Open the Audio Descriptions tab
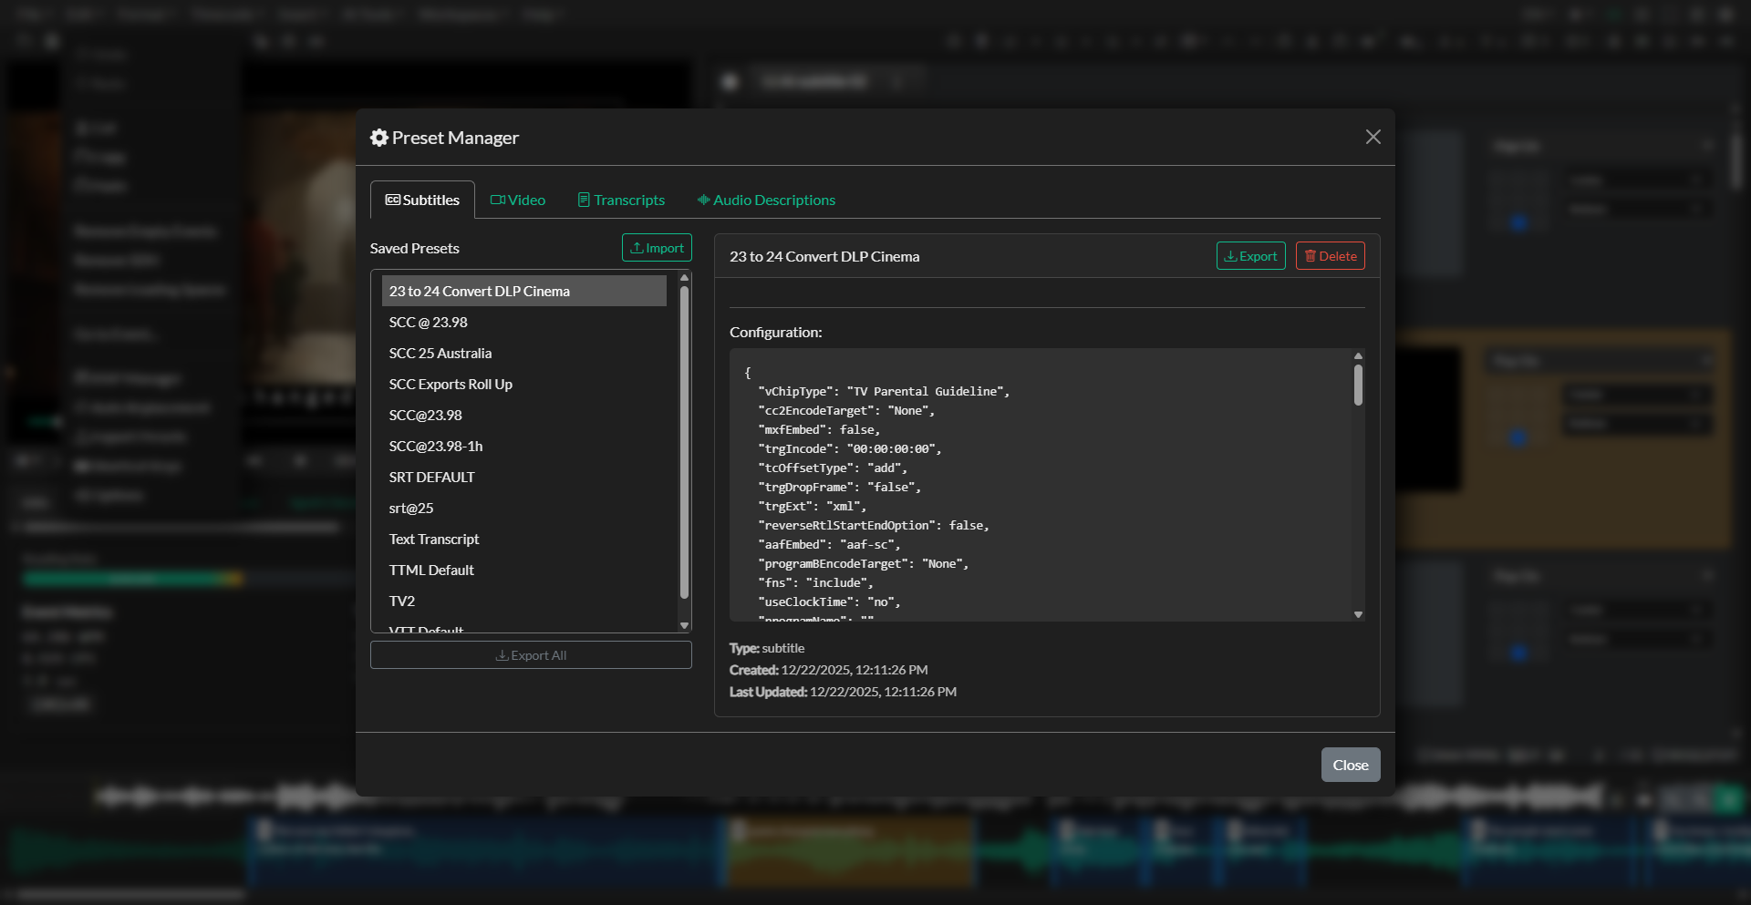This screenshot has height=905, width=1751. point(766,200)
